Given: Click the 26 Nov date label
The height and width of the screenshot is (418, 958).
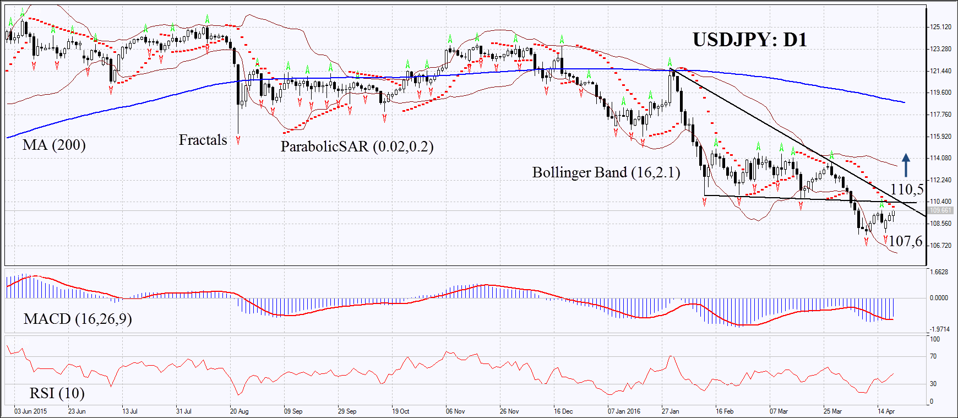Looking at the screenshot, I should click(x=509, y=411).
